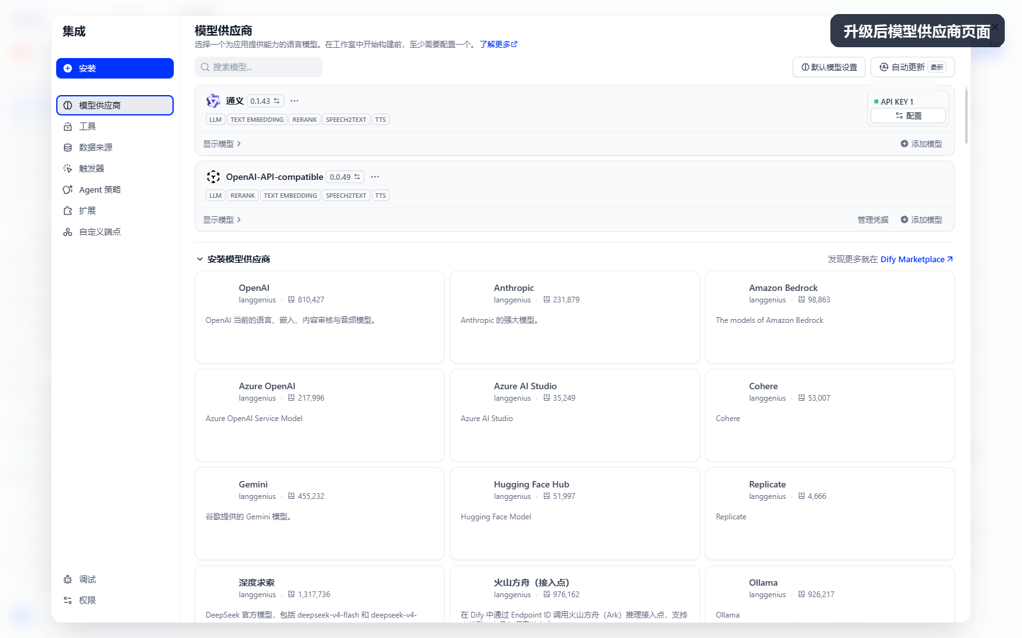Image resolution: width=1022 pixels, height=638 pixels.
Task: Open the Azure AI Studio provider card
Action: click(x=575, y=415)
